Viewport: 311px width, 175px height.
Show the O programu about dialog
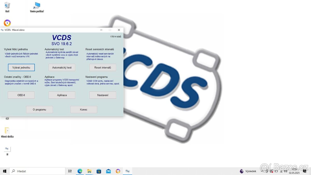click(x=39, y=109)
